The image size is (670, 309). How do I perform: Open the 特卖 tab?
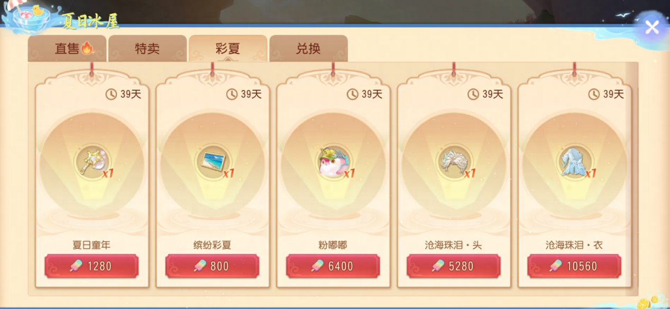pyautogui.click(x=148, y=49)
